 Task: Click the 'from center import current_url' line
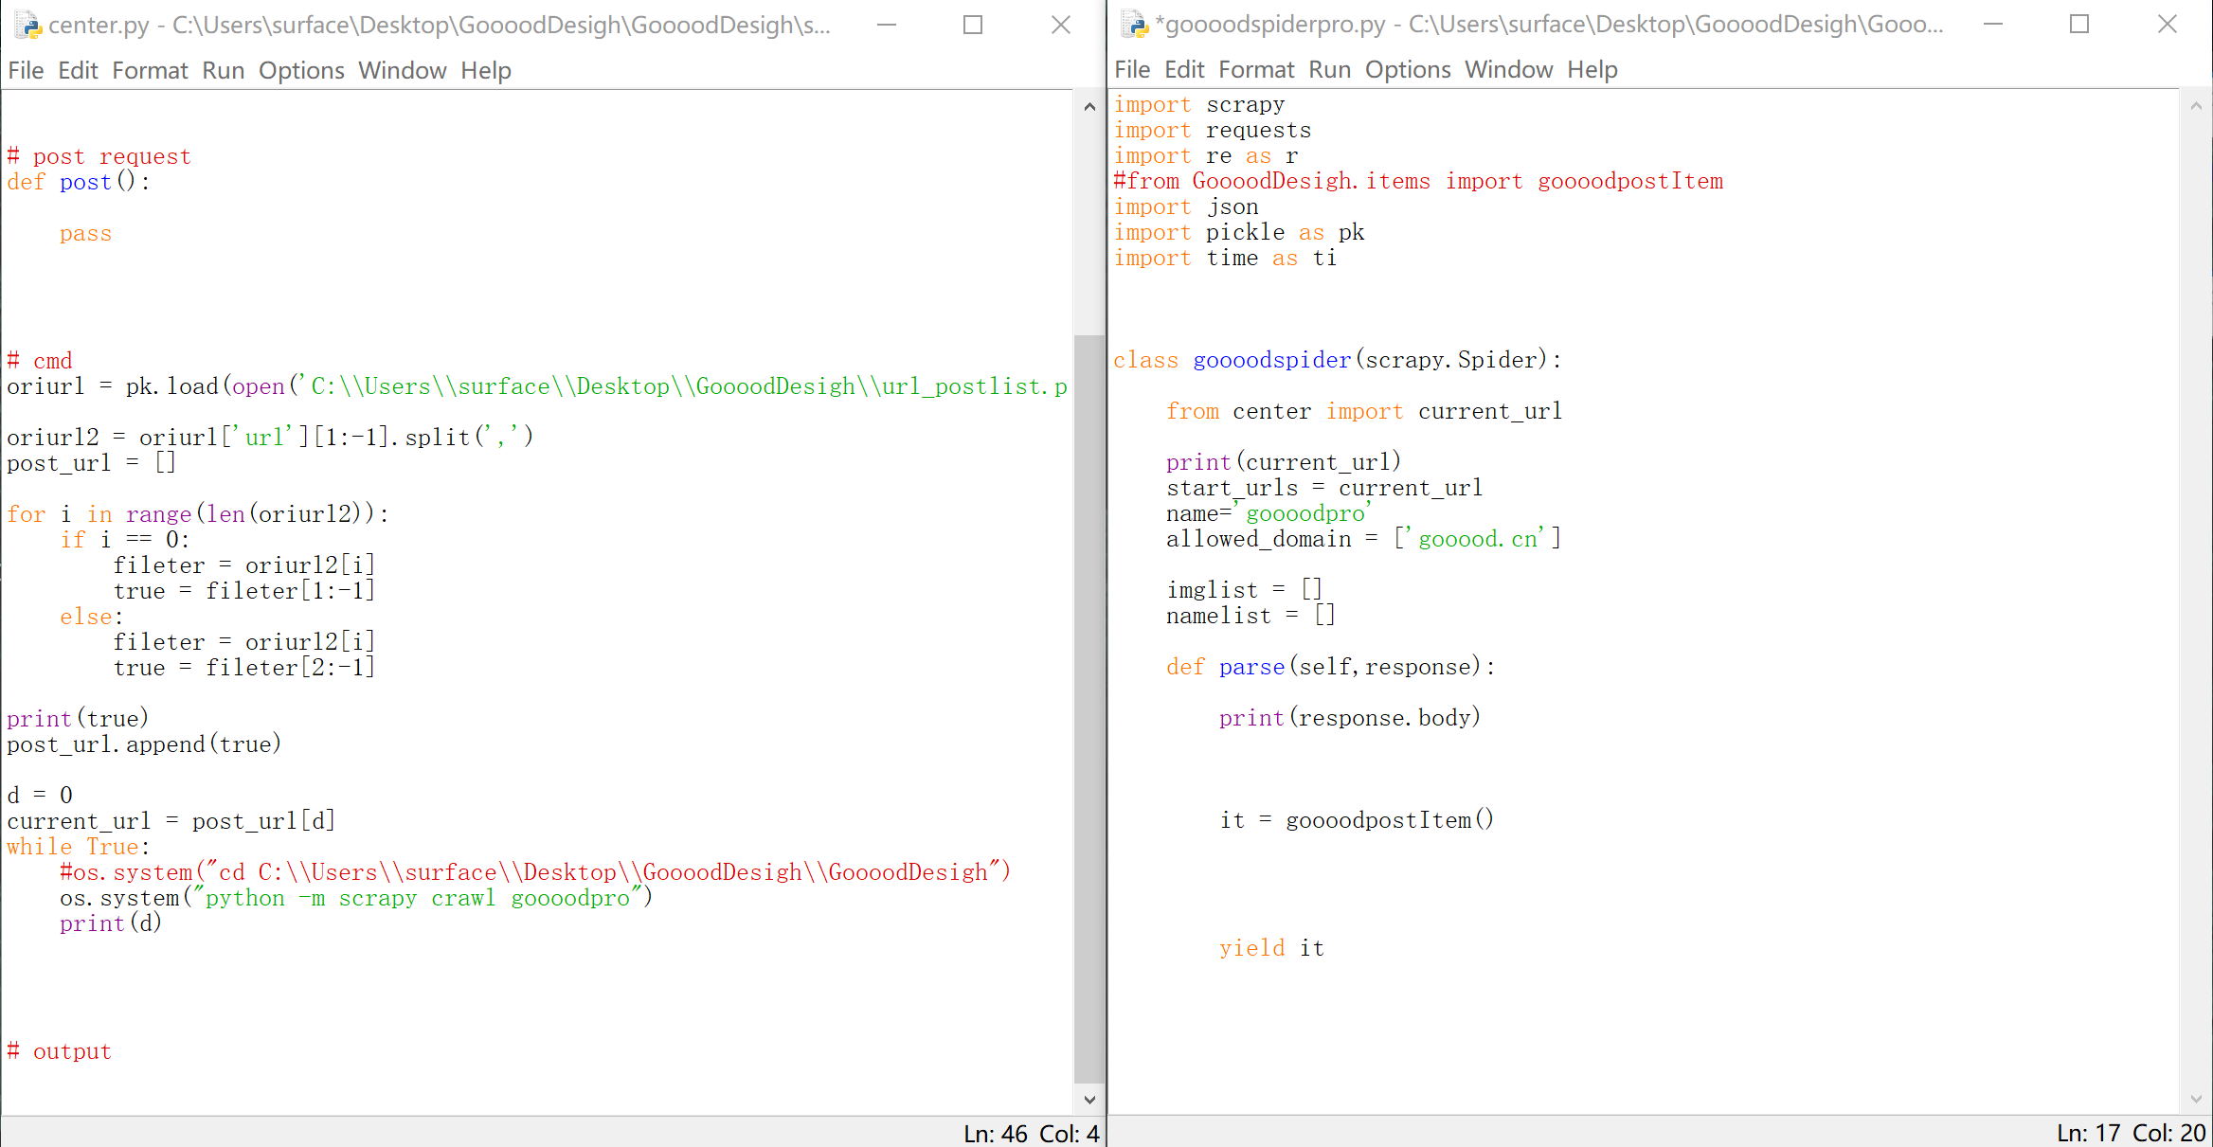point(1364,411)
